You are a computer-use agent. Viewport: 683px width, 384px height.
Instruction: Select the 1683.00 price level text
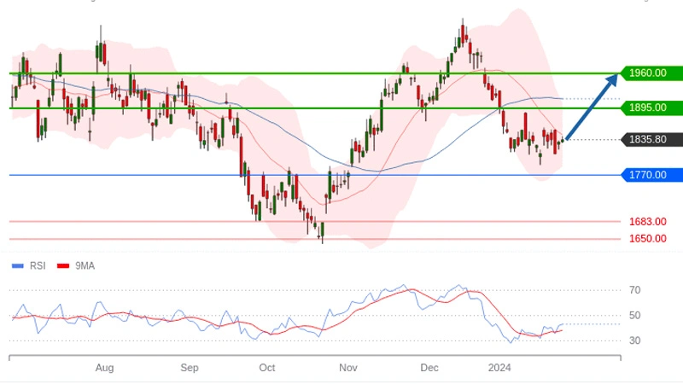(647, 222)
